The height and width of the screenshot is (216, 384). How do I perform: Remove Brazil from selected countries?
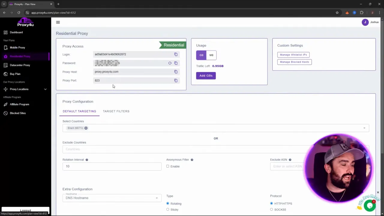click(86, 128)
